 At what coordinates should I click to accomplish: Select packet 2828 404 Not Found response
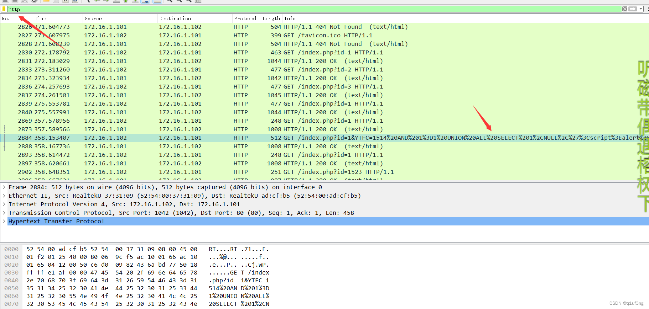click(324, 44)
